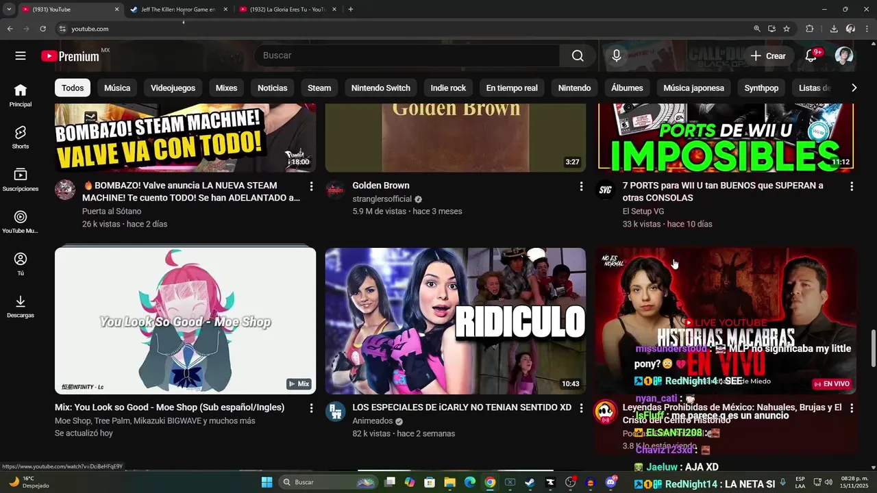
Task: Switch to the Jeff The Killer browser tab
Action: tap(177, 10)
